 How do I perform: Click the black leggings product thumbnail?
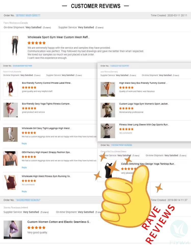(15, 46)
